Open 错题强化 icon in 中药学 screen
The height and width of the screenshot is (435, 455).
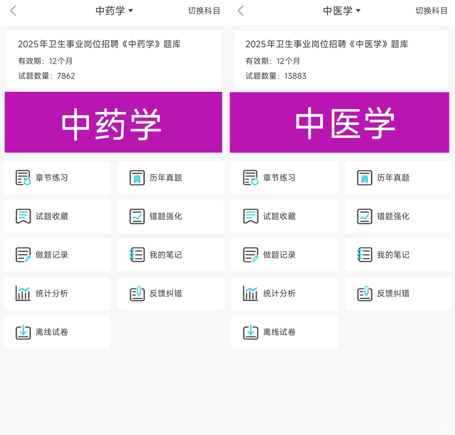pyautogui.click(x=137, y=216)
